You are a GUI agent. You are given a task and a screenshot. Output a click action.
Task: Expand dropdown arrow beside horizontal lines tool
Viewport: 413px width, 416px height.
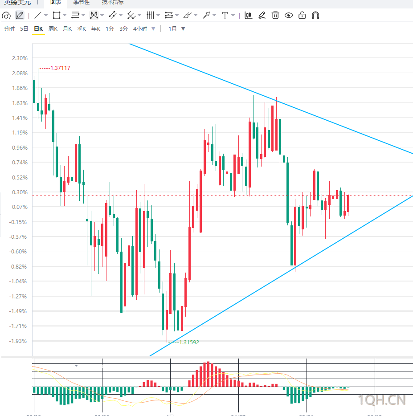[x=83, y=16]
